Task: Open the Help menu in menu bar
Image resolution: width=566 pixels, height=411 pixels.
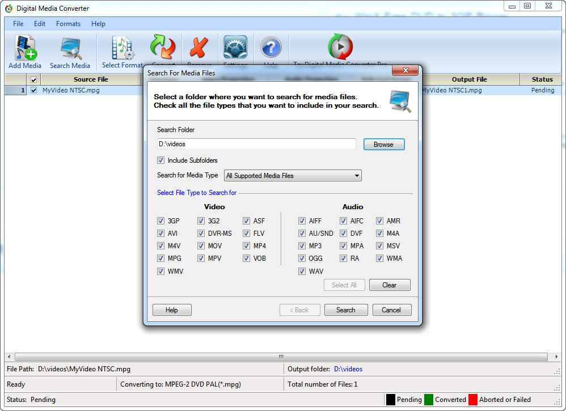Action: 98,24
